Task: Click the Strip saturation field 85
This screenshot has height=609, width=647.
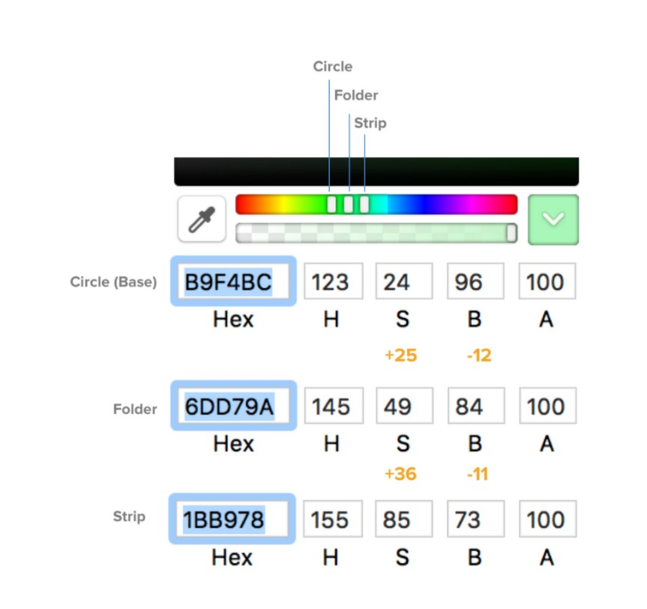Action: point(404,519)
